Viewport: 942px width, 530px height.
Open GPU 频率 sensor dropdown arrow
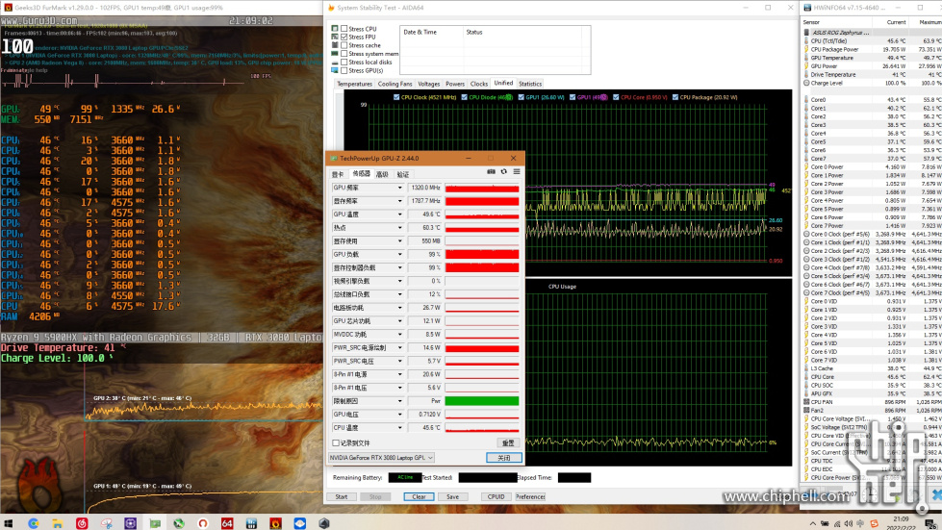(x=400, y=188)
